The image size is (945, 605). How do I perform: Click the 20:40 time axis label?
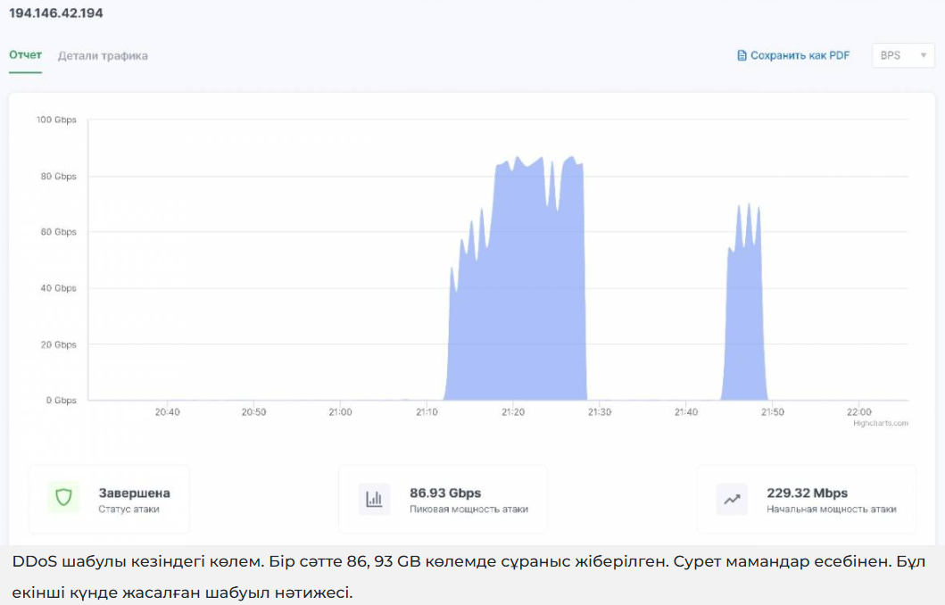[167, 412]
